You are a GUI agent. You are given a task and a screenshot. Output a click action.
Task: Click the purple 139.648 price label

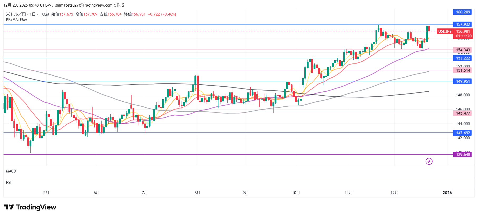pyautogui.click(x=463, y=155)
